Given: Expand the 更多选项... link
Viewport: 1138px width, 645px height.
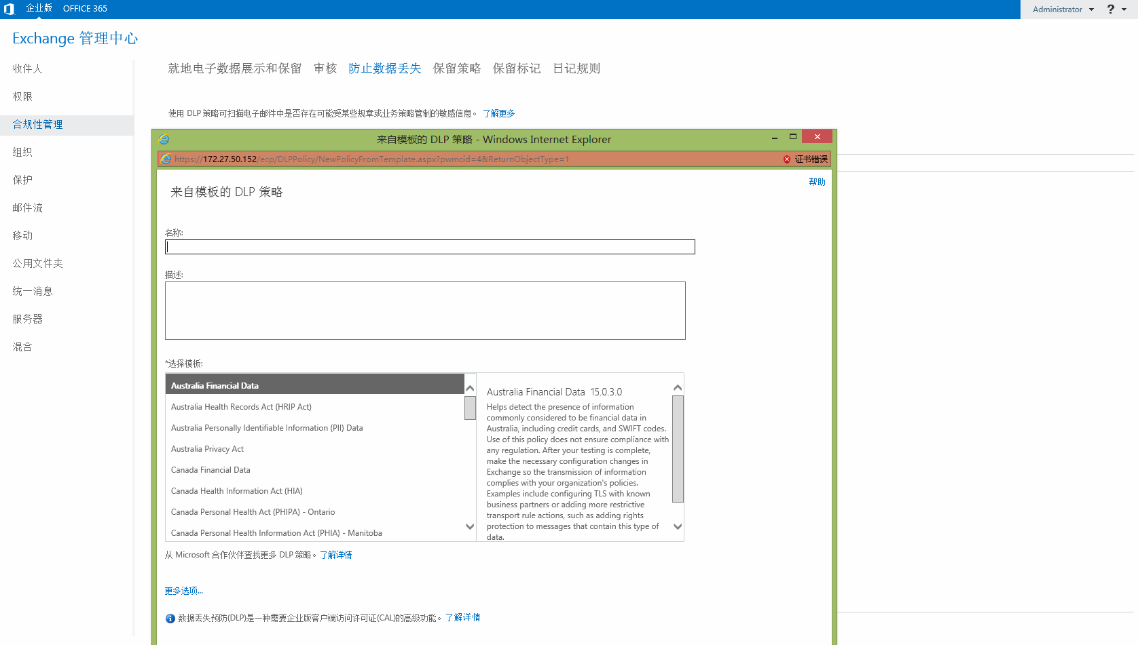Looking at the screenshot, I should click(x=184, y=591).
